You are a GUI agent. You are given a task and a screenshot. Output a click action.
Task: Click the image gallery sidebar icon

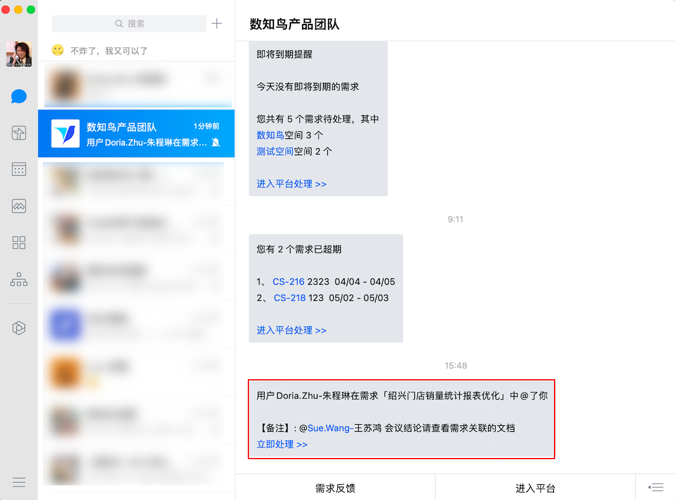pyautogui.click(x=19, y=206)
